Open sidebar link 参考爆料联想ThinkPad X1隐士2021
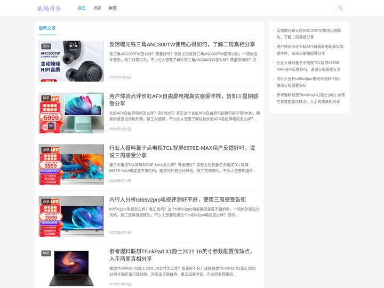The width and height of the screenshot is (384, 288). tap(310, 98)
